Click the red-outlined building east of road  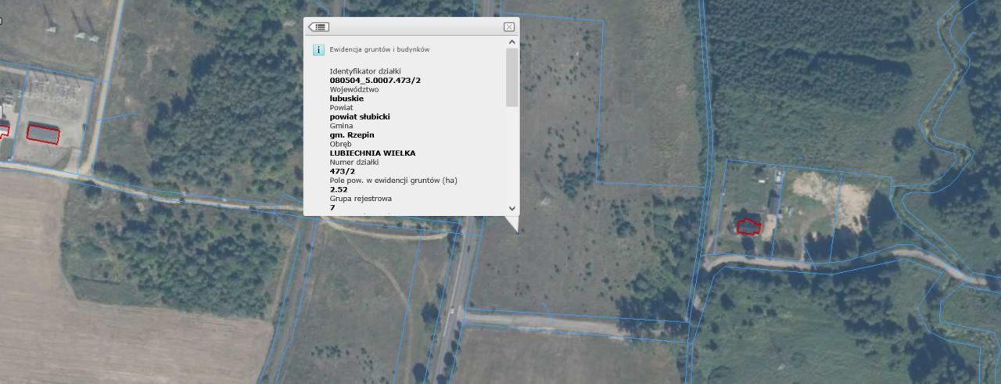(748, 227)
